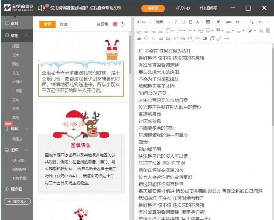Select the 圣诞快乐 Santa reindeer template

tap(81, 152)
